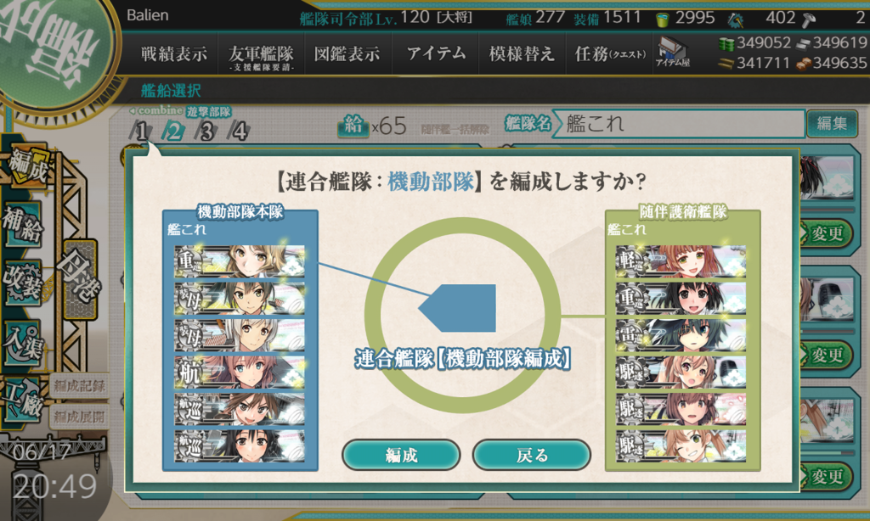This screenshot has height=521, width=870.
Task: Switch to fleet tab 3
Action: (206, 132)
